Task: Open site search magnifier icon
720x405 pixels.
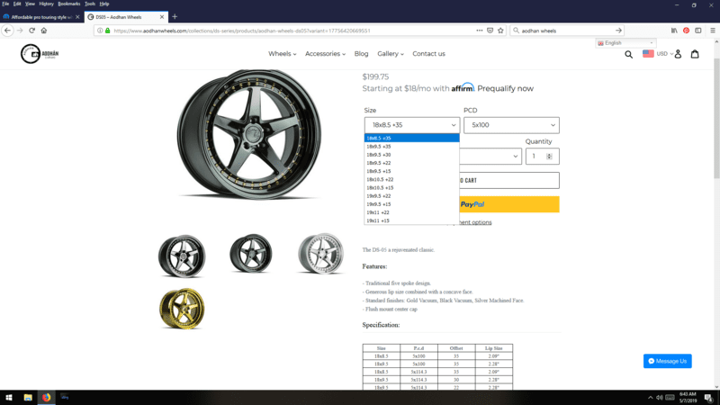Action: (628, 54)
